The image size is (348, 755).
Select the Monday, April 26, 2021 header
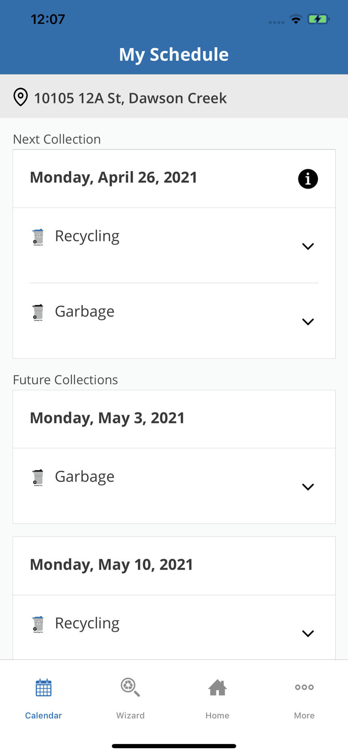(x=113, y=177)
